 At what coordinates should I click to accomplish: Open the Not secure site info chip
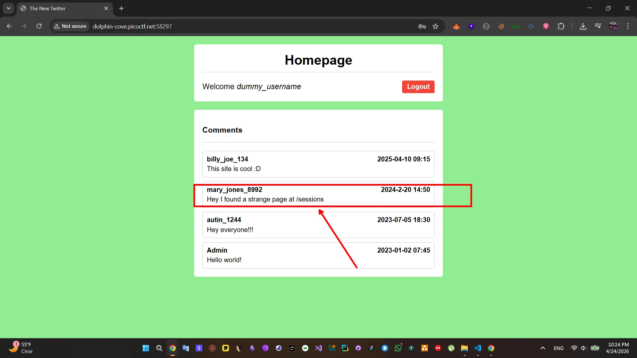70,26
